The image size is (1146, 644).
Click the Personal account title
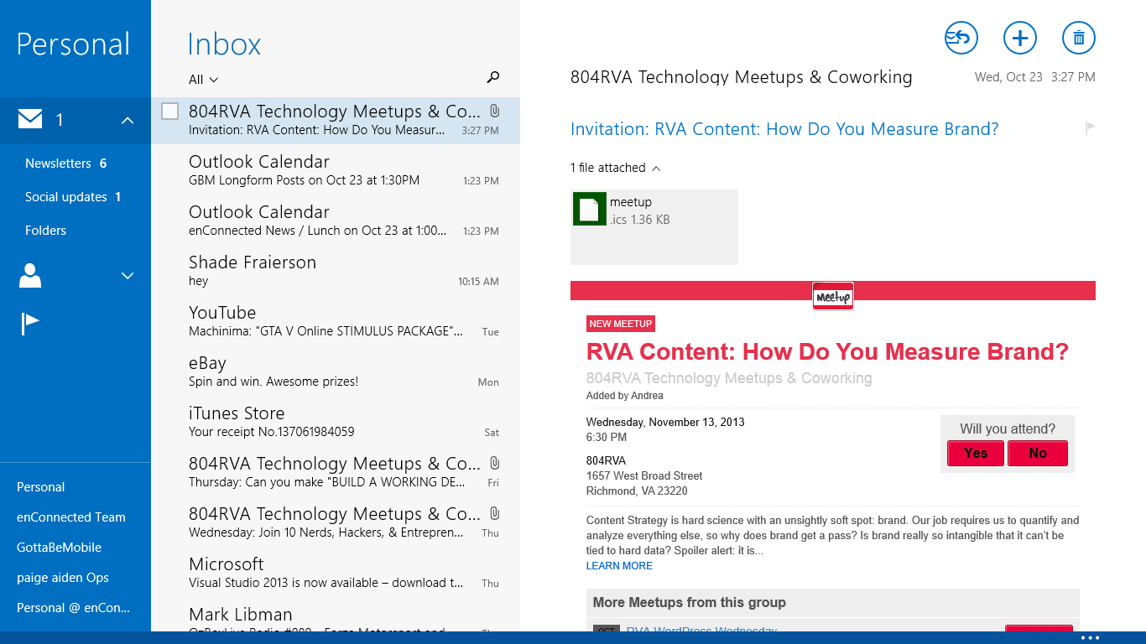(x=73, y=44)
